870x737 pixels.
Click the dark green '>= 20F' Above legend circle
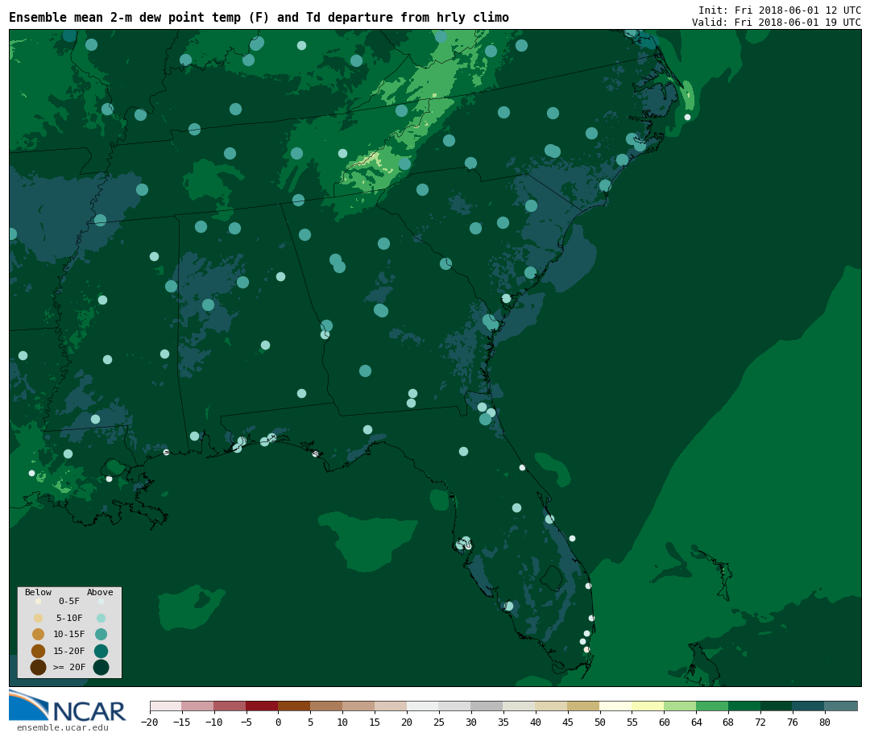pos(101,667)
